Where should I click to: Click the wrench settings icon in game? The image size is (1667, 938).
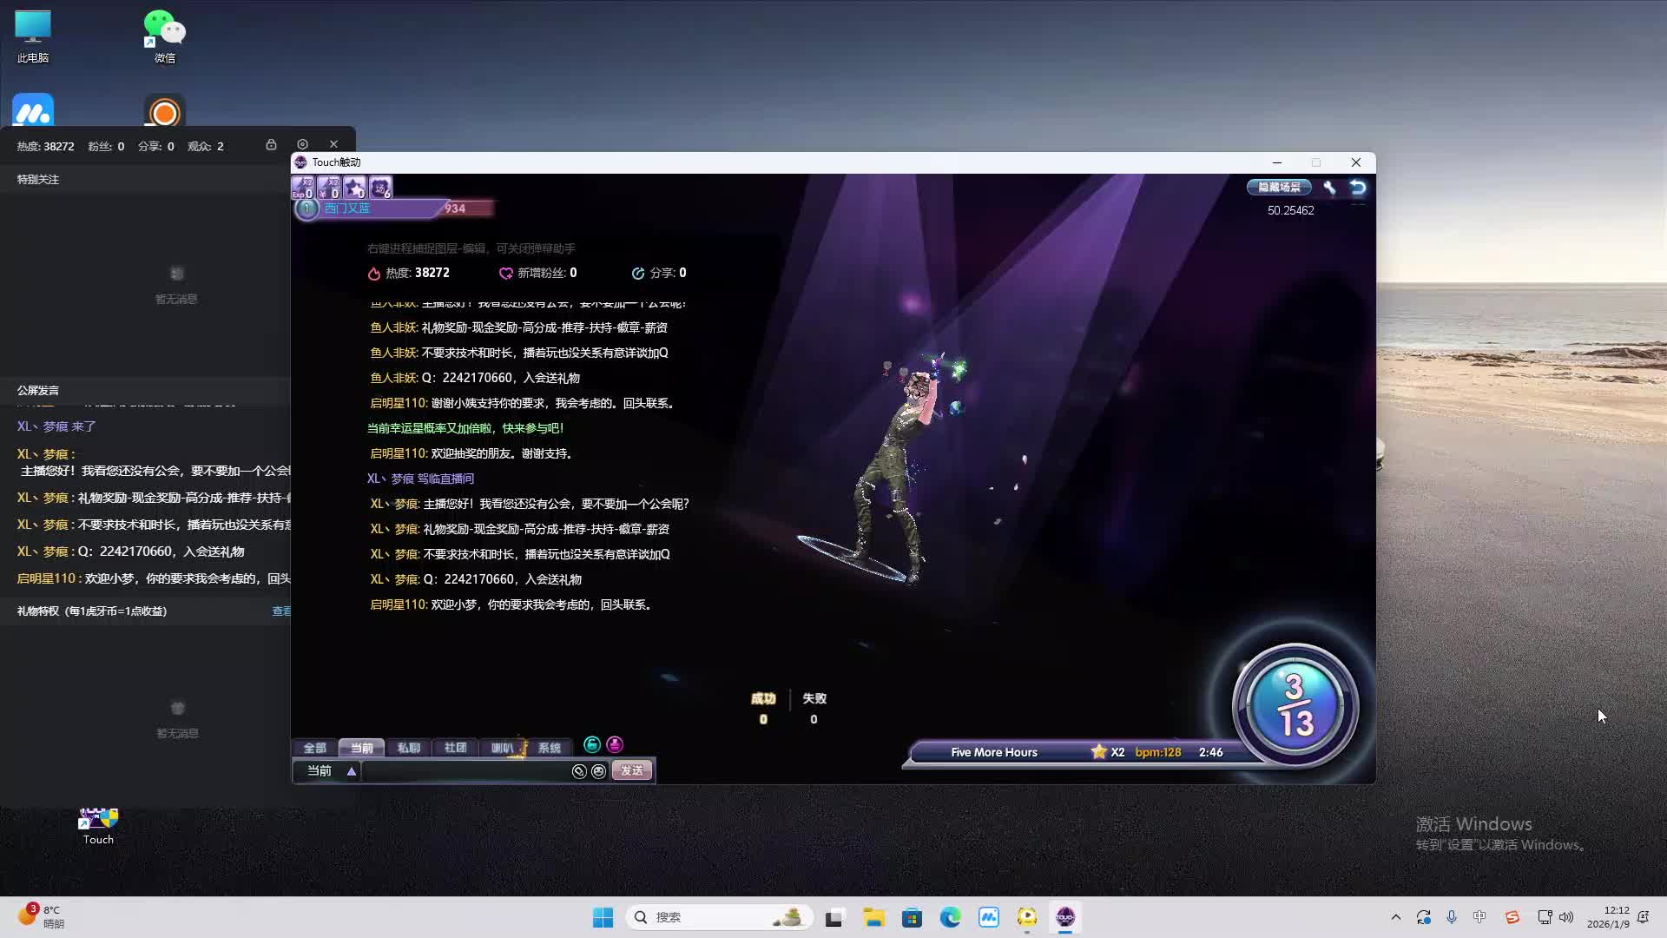[1329, 188]
